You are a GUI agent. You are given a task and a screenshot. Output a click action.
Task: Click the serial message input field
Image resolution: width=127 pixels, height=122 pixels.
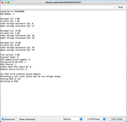click(x=58, y=7)
